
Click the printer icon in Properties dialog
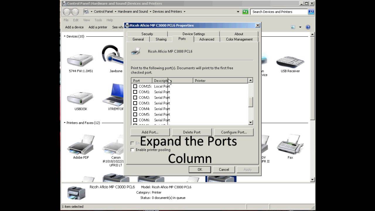136,51
